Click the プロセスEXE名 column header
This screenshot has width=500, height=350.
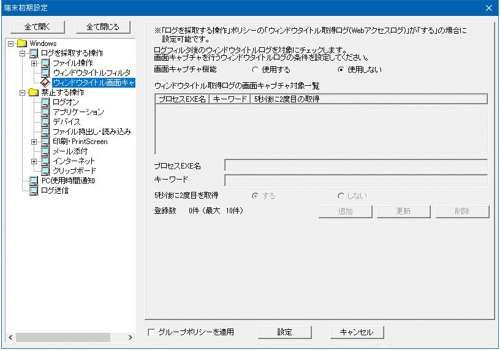[x=182, y=99]
